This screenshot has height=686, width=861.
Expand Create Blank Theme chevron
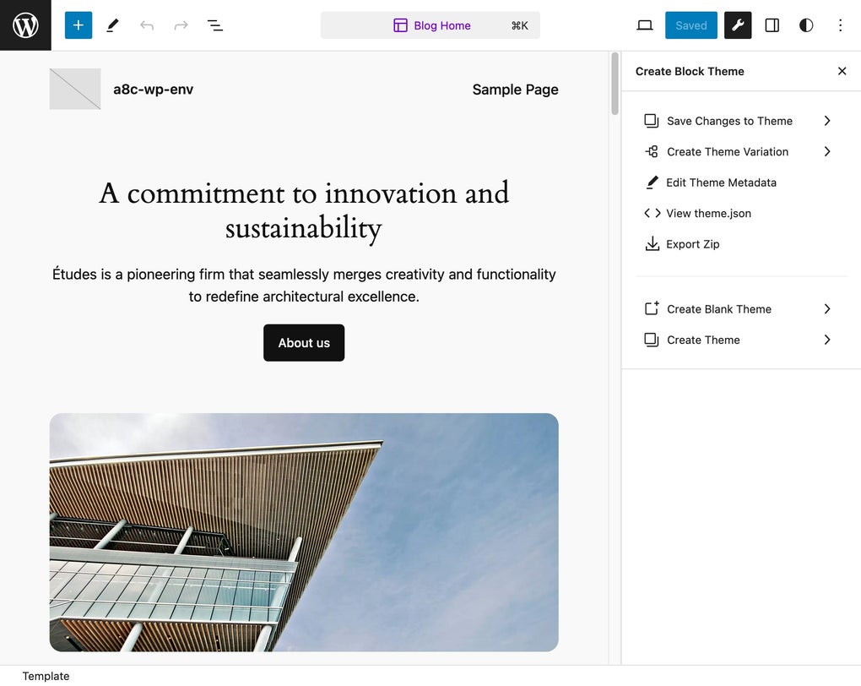point(826,309)
